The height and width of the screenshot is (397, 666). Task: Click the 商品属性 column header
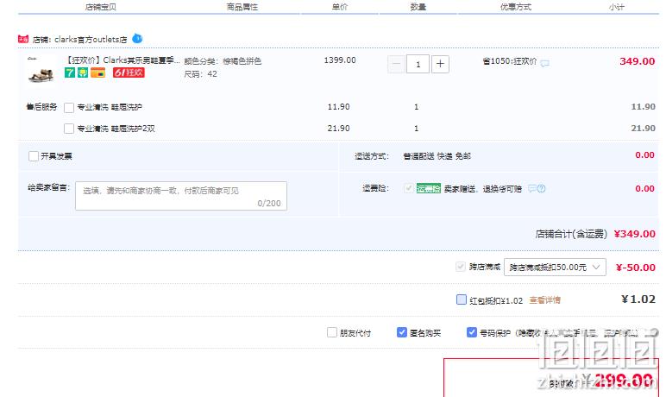(242, 7)
